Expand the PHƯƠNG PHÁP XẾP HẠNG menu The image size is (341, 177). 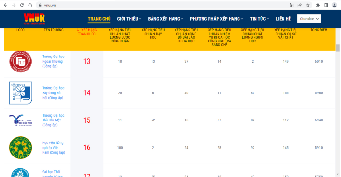(x=217, y=19)
